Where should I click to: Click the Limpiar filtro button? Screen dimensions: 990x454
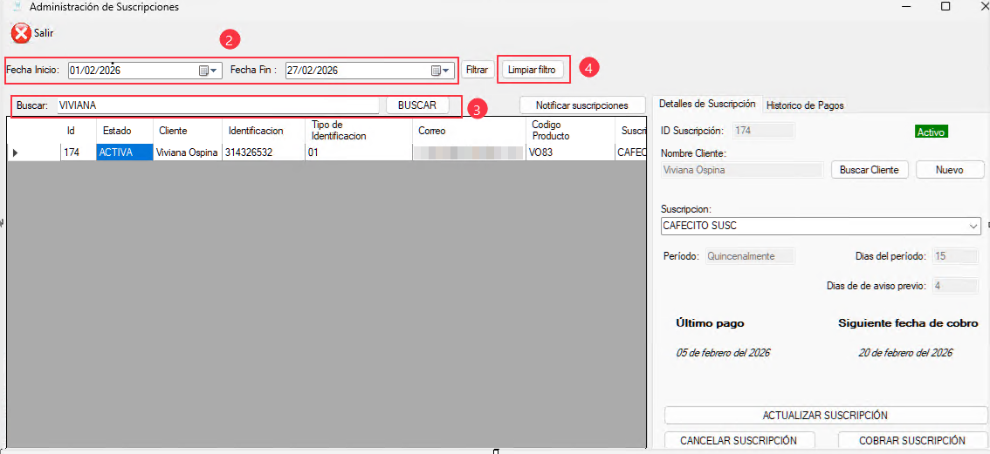tap(531, 70)
